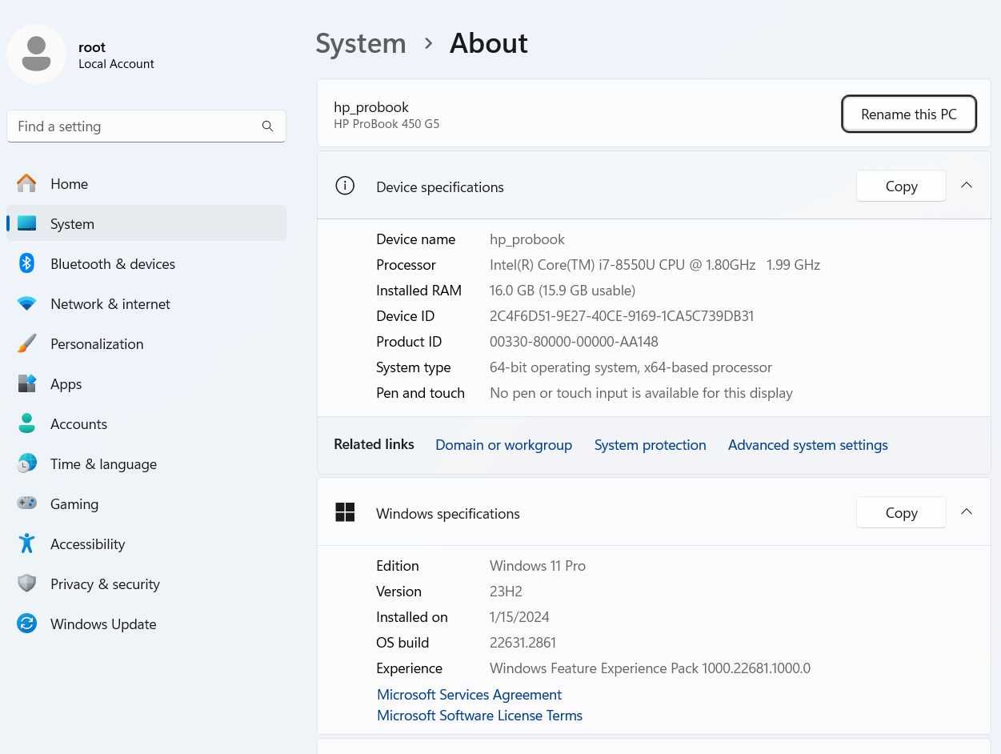1001x754 pixels.
Task: Click the Version value 23H2
Action: coord(506,592)
